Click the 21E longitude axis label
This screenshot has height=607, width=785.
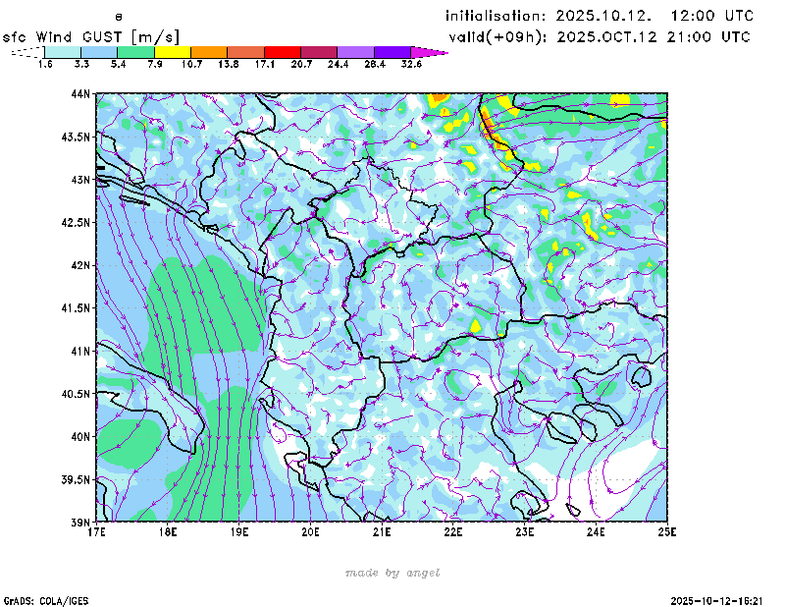coord(382,532)
